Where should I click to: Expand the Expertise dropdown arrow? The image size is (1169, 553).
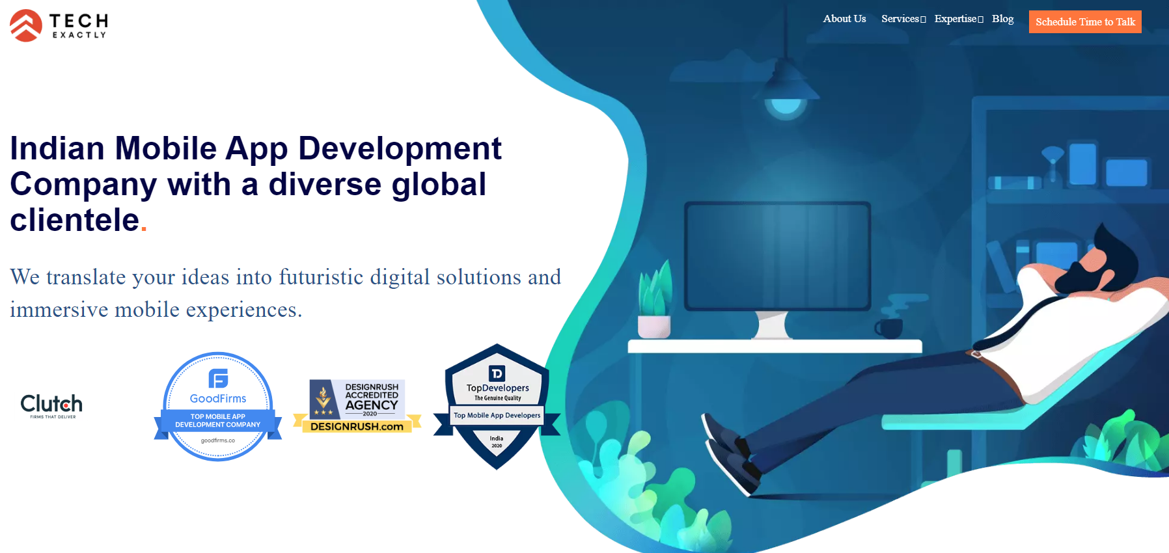tap(980, 20)
